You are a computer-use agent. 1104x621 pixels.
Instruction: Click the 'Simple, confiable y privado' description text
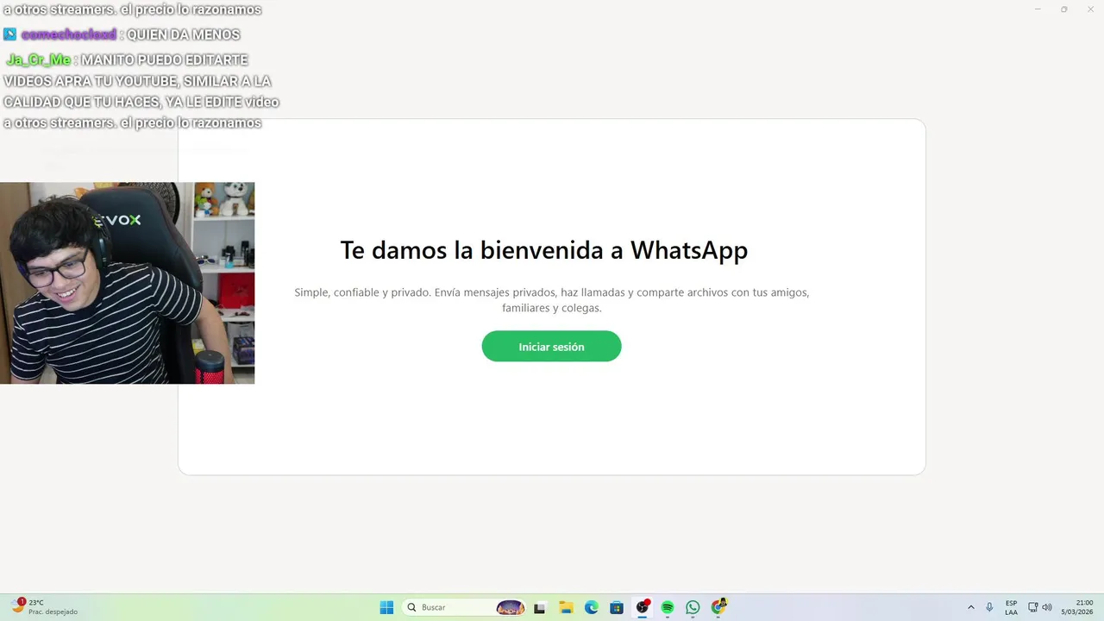tap(552, 300)
